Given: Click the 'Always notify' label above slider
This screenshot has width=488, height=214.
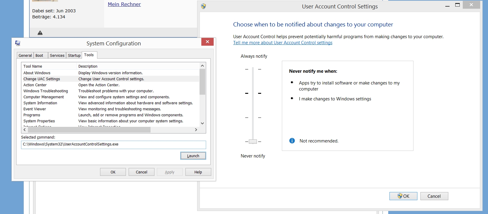Looking at the screenshot, I should (x=254, y=56).
